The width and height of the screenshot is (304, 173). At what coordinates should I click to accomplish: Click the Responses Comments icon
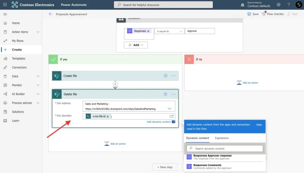(189, 166)
